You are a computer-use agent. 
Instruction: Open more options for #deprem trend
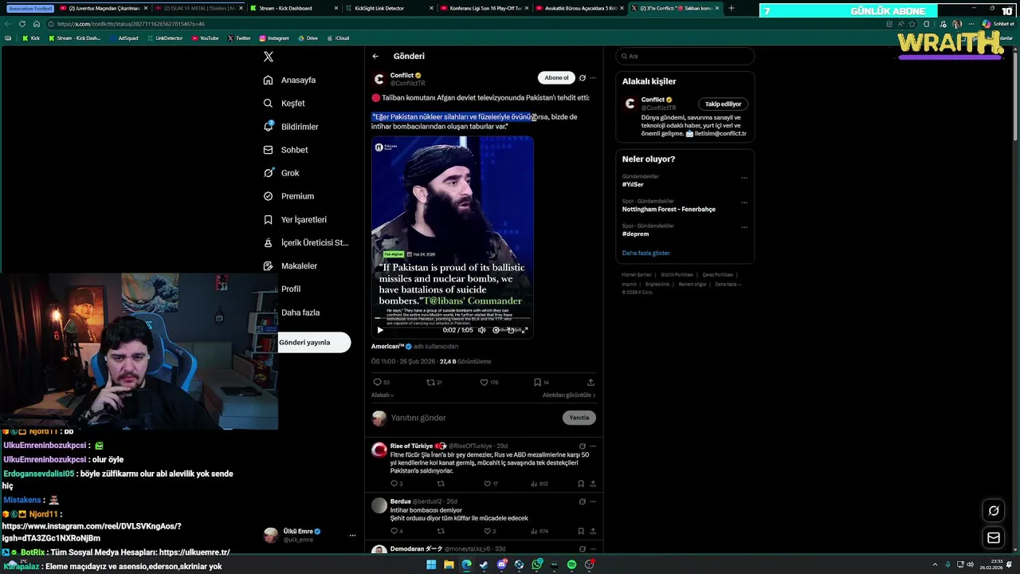pos(744,227)
